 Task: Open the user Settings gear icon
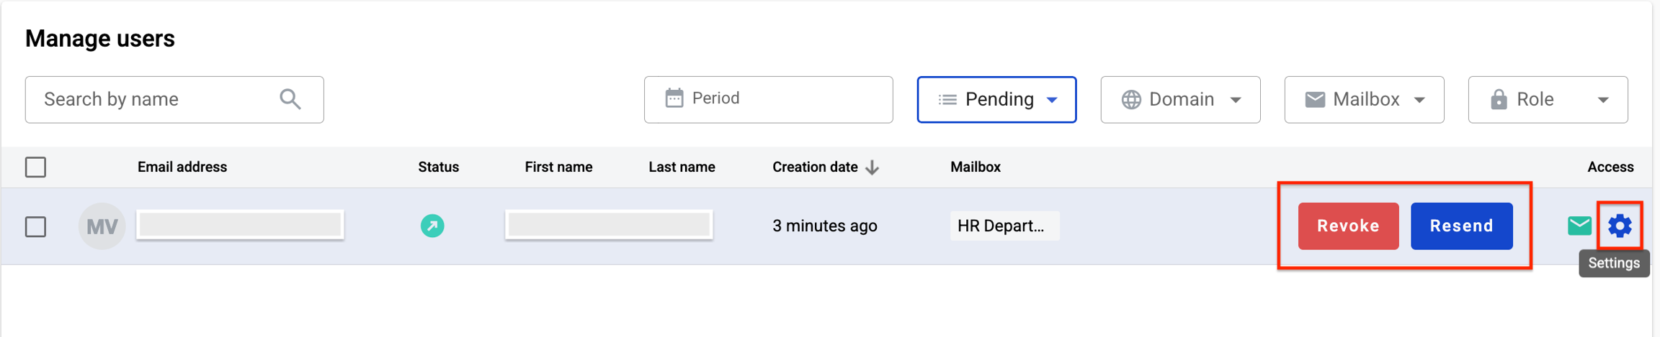[x=1620, y=226]
